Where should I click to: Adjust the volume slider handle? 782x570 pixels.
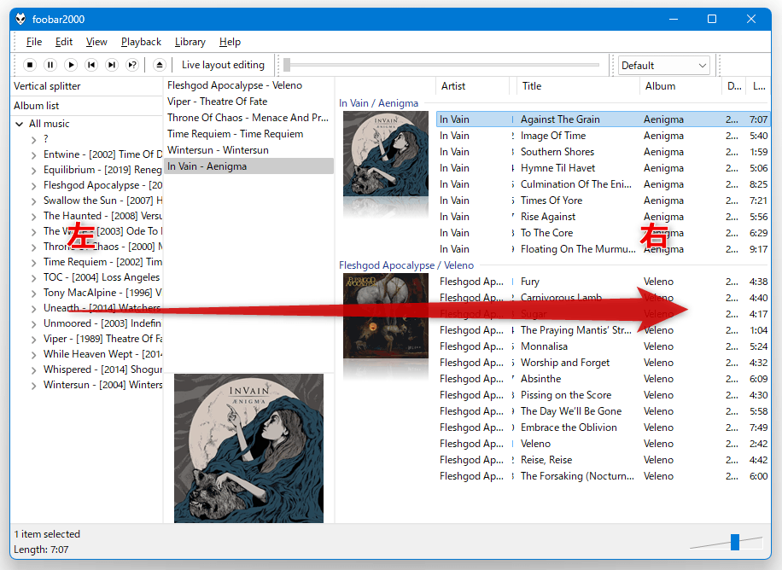point(735,542)
